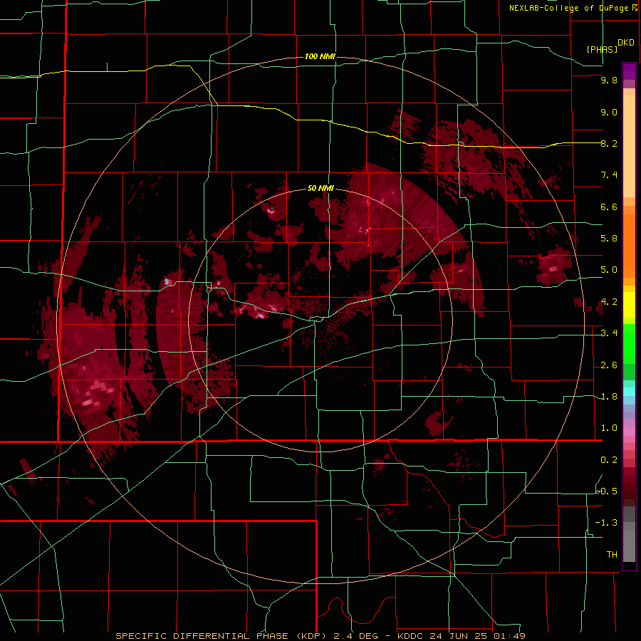
Task: Pick the pink segment of the color bar
Action: (629, 432)
